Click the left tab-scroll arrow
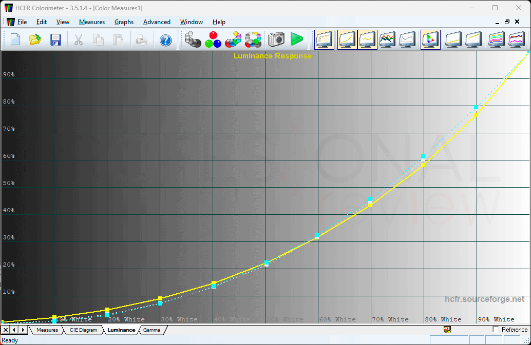The width and height of the screenshot is (531, 345). 14,330
